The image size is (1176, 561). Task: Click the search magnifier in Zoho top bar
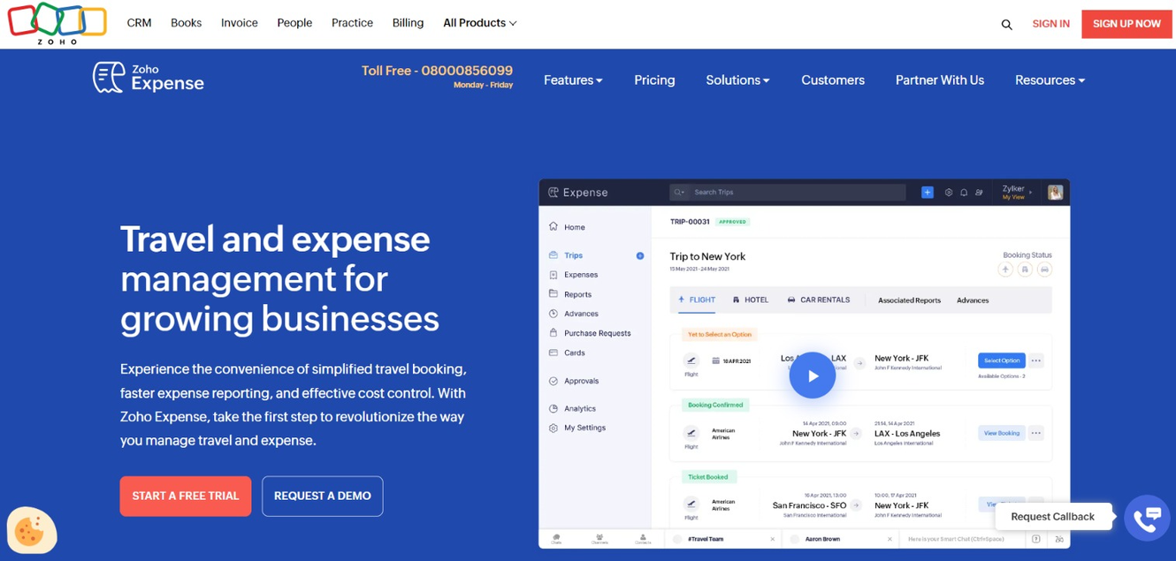coord(1006,24)
